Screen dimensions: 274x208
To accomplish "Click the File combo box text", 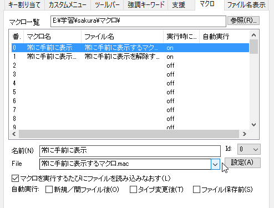I will [x=125, y=164].
